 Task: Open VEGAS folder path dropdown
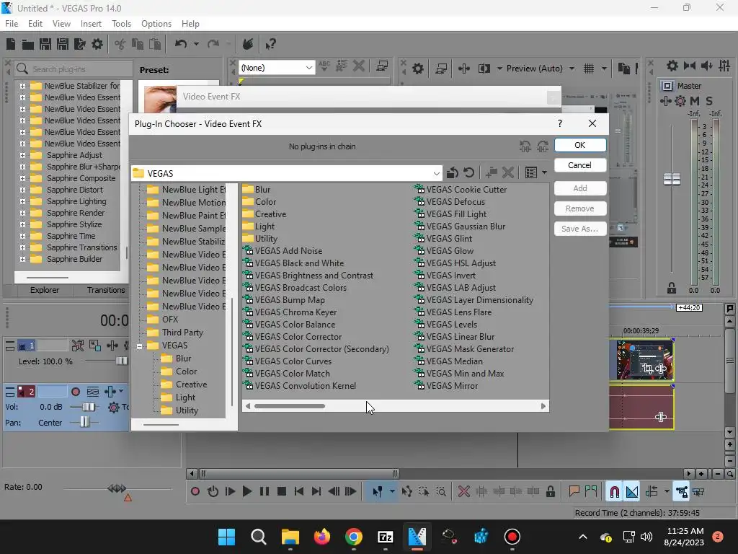point(436,173)
